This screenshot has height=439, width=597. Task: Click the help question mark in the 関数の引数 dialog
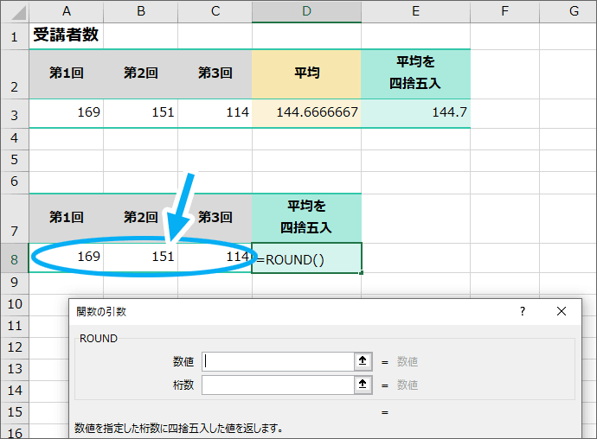[523, 311]
